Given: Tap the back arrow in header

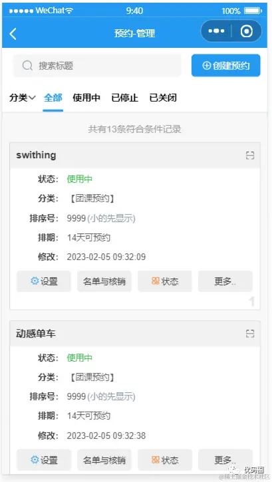Looking at the screenshot, I should coord(13,33).
